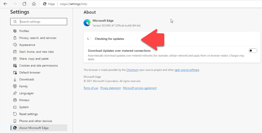Click the Settings heading

tap(20, 12)
